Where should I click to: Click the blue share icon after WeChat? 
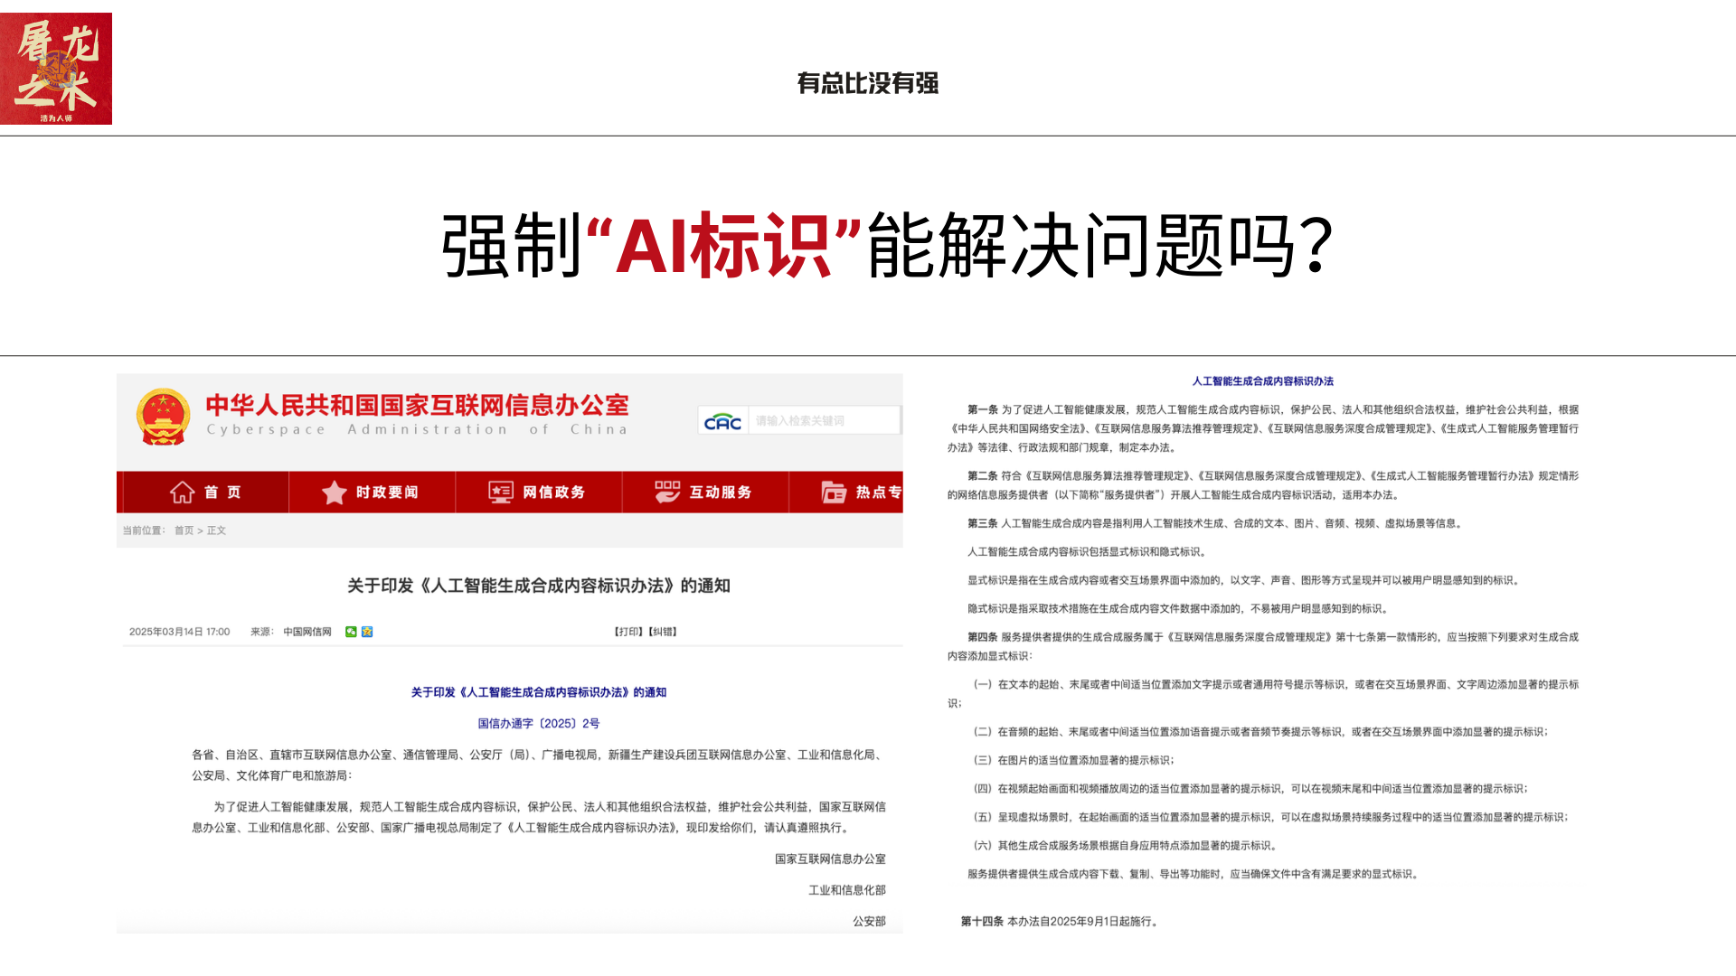[367, 632]
